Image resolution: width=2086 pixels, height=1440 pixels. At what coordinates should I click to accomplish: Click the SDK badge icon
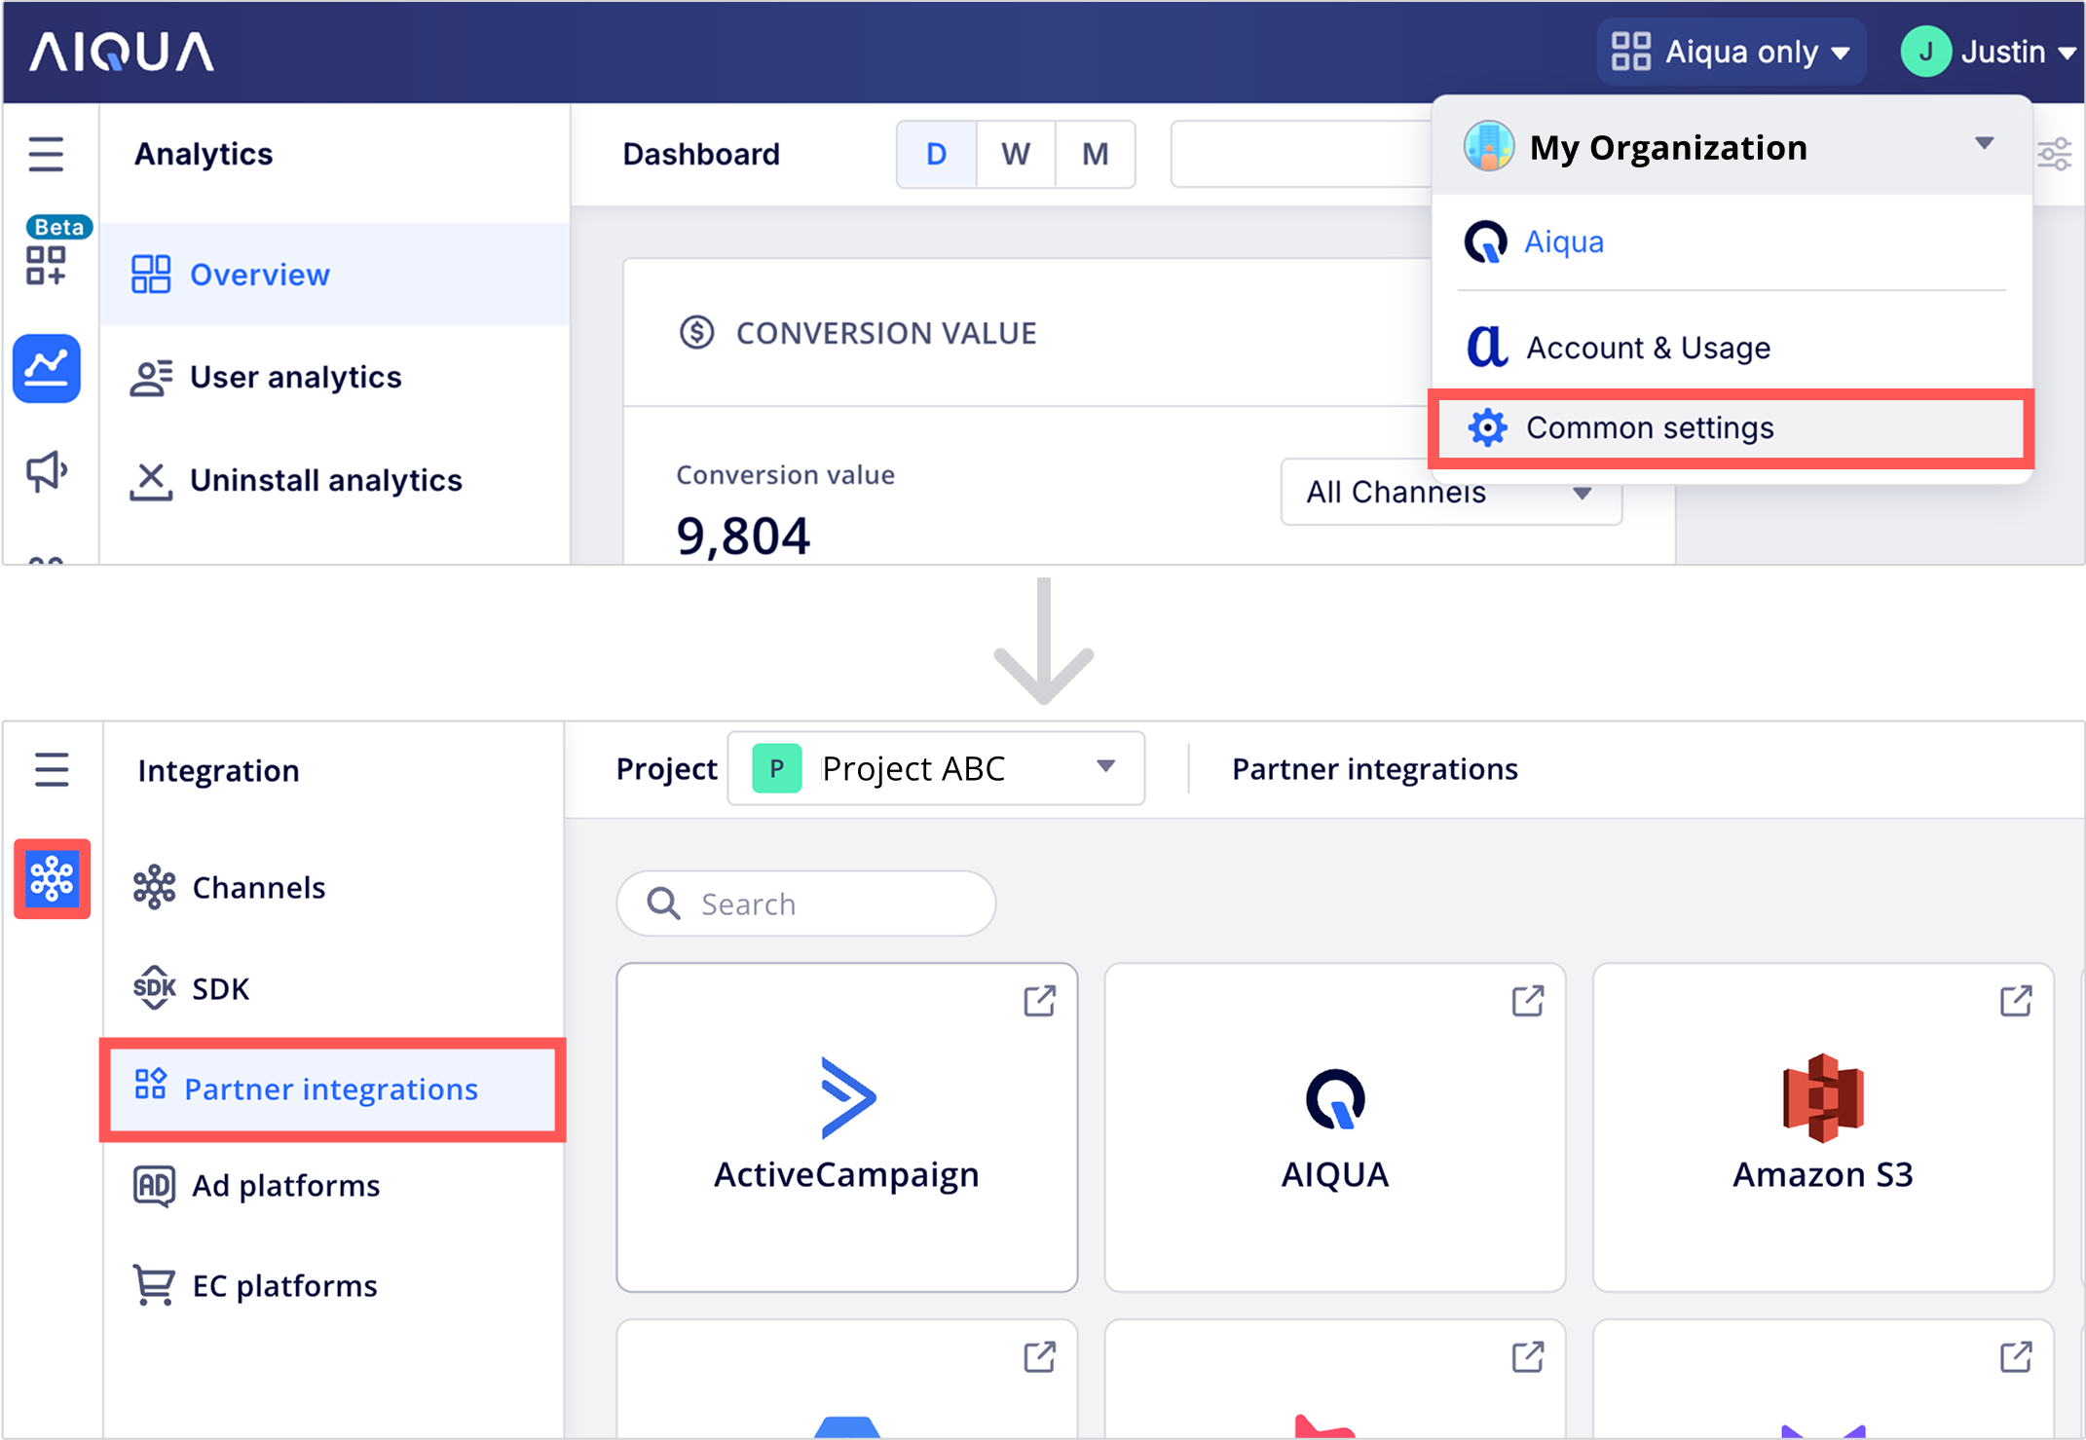154,988
